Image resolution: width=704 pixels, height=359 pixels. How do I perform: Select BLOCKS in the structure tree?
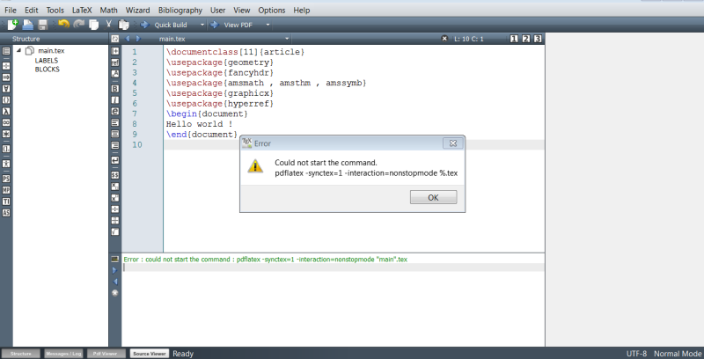(x=48, y=70)
